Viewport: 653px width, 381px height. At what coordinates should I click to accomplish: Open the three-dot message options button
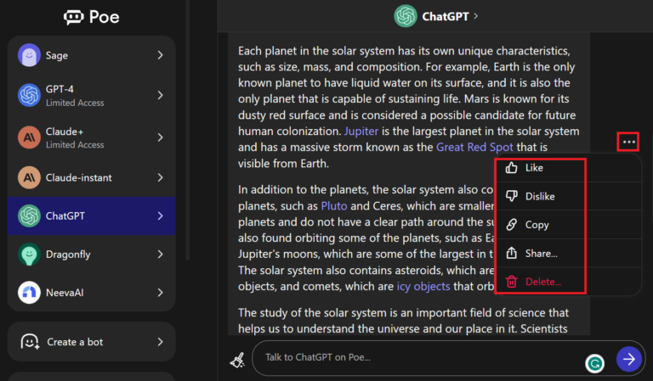coord(628,142)
